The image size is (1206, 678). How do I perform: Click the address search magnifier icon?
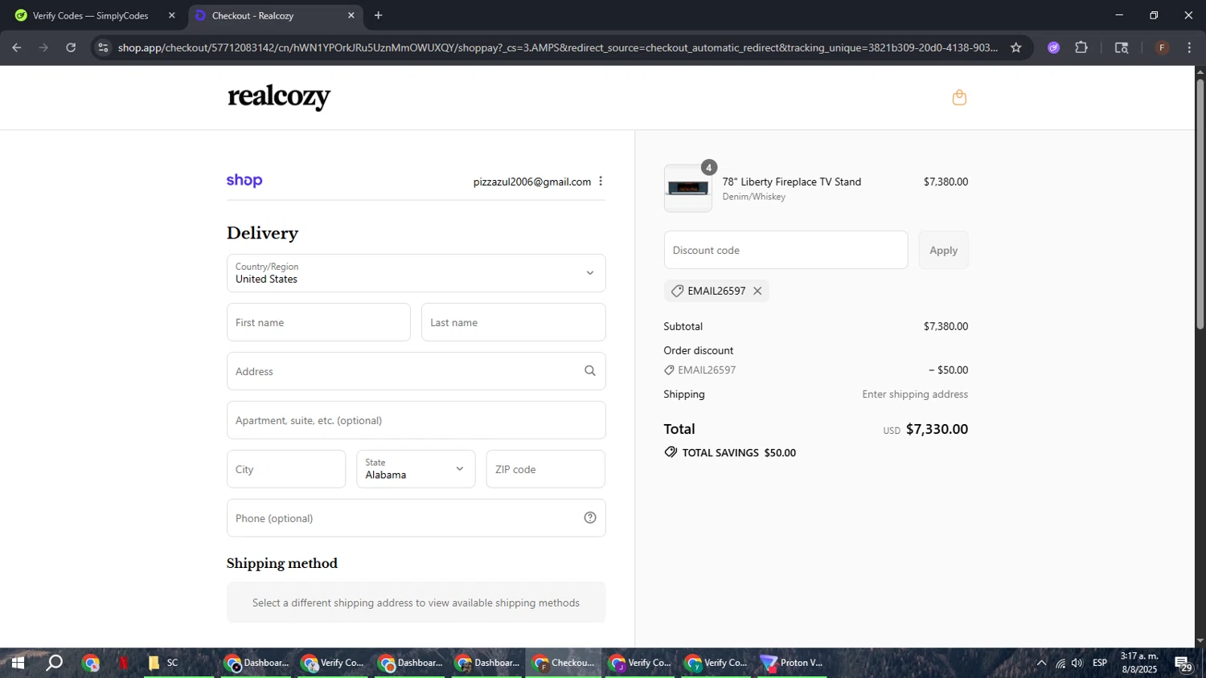point(590,371)
